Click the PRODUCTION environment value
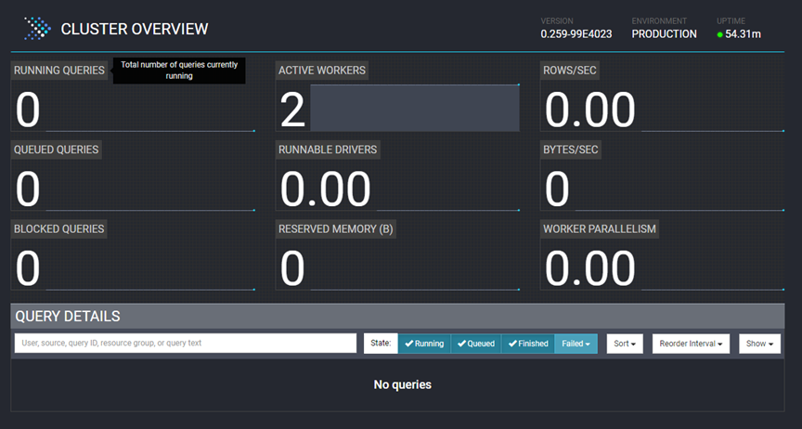The width and height of the screenshot is (802, 429). point(664,34)
